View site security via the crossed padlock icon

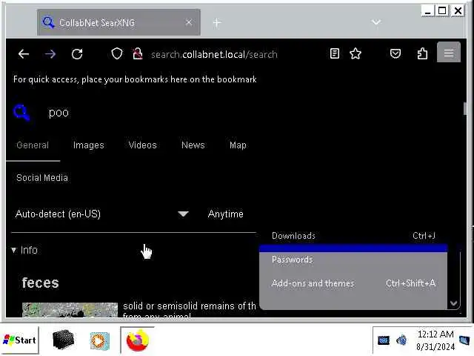[x=138, y=54]
